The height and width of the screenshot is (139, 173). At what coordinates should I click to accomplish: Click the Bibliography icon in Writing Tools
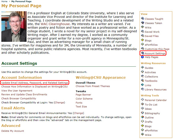coord(142,113)
